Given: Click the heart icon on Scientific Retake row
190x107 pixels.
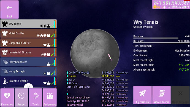Looking at the screenshot, I should pyautogui.click(x=45, y=83).
